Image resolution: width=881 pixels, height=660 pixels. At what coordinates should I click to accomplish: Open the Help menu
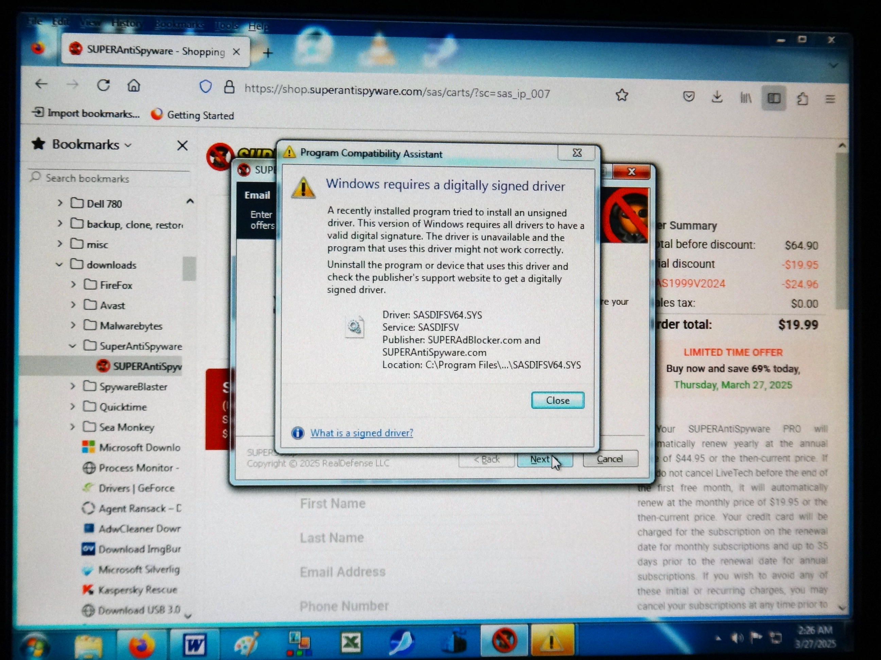tap(258, 26)
